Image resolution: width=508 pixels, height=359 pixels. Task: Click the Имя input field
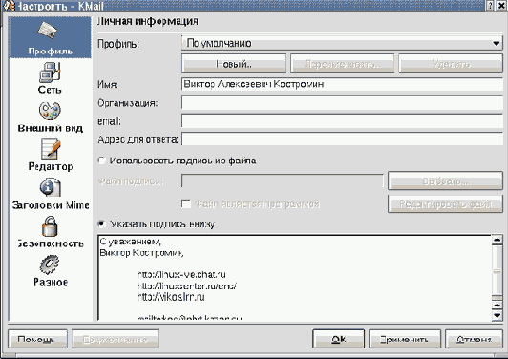tap(342, 84)
